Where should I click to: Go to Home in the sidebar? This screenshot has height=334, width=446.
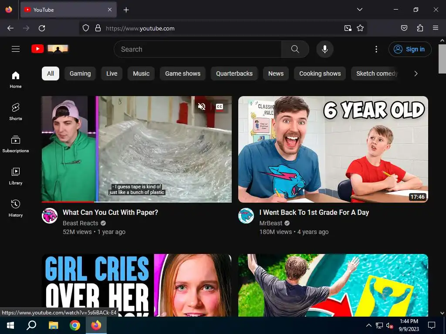pos(16,80)
